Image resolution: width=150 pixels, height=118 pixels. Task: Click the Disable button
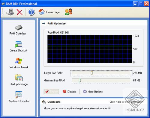tap(69, 92)
